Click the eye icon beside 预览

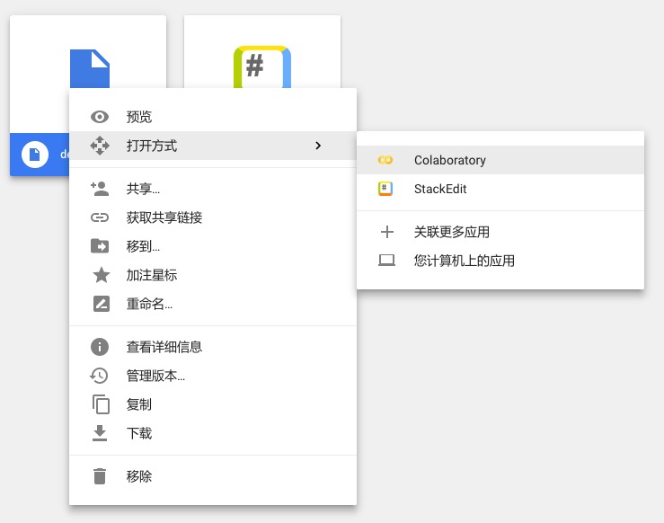tap(100, 117)
